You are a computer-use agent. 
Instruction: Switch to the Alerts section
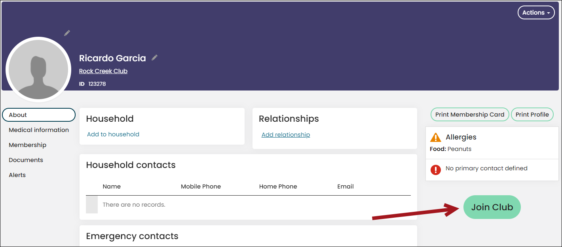click(17, 175)
